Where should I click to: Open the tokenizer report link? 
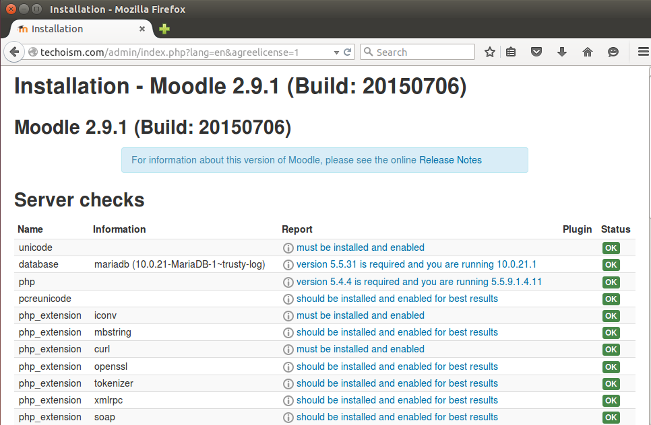[397, 383]
